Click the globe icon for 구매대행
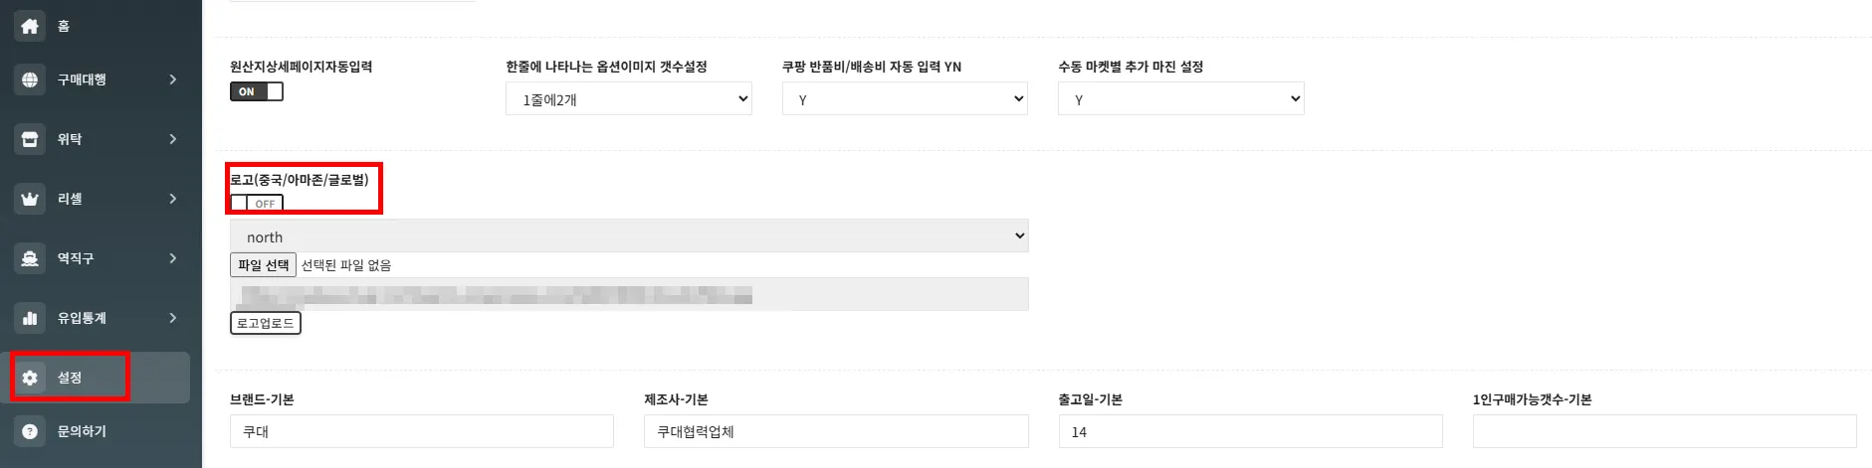Viewport: 1872px width, 468px height. click(30, 79)
